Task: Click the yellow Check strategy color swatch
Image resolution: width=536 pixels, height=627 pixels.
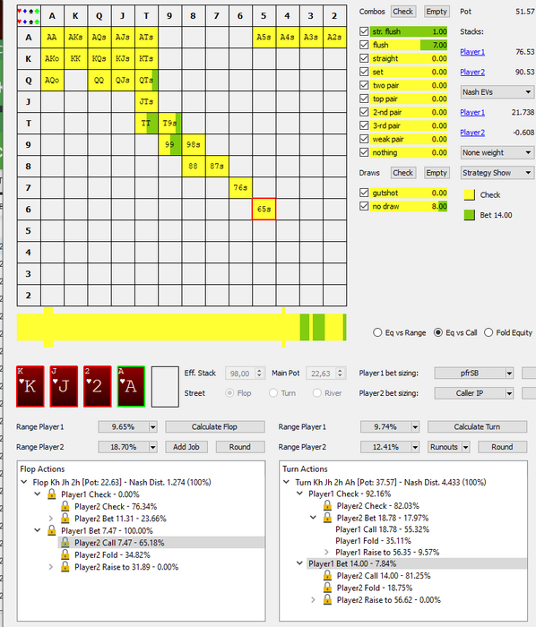Action: pos(469,194)
